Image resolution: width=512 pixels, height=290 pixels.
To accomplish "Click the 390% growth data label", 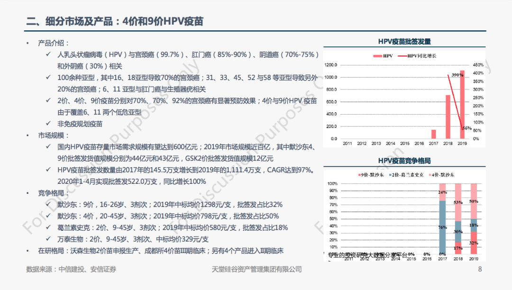I will 457,75.
